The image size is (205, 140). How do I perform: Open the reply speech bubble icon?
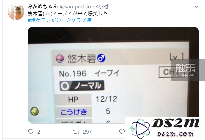click(x=31, y=132)
